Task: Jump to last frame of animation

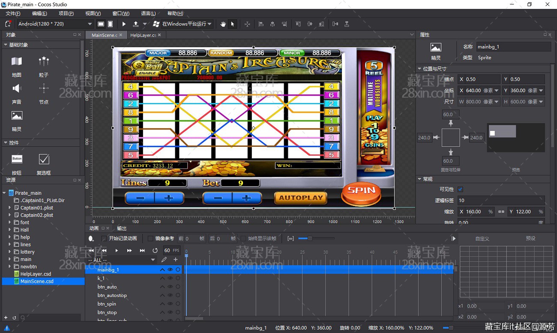Action: click(142, 250)
